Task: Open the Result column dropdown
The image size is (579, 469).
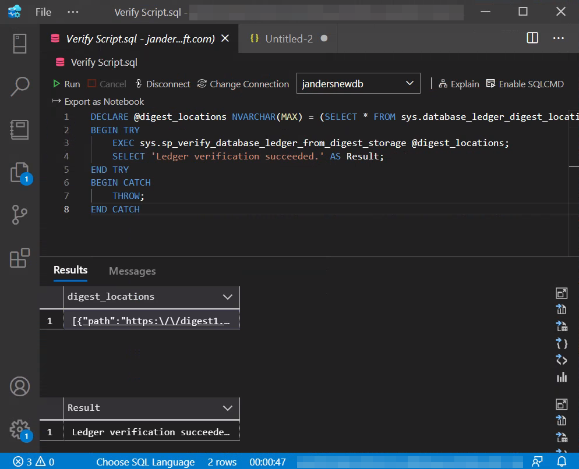Action: click(x=227, y=407)
